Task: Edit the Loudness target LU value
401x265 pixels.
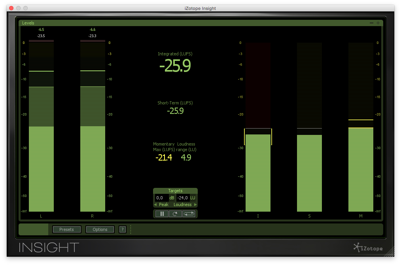Action: coord(182,198)
